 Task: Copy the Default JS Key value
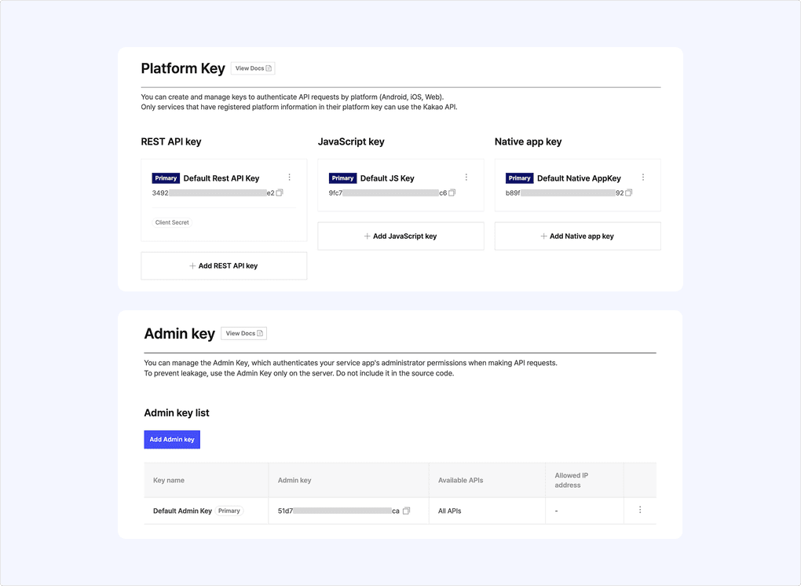[x=452, y=192]
